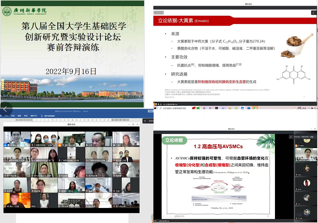The width and height of the screenshot is (318, 223).
Task: Click the back arrow on the image viewer
Action: coord(5,109)
